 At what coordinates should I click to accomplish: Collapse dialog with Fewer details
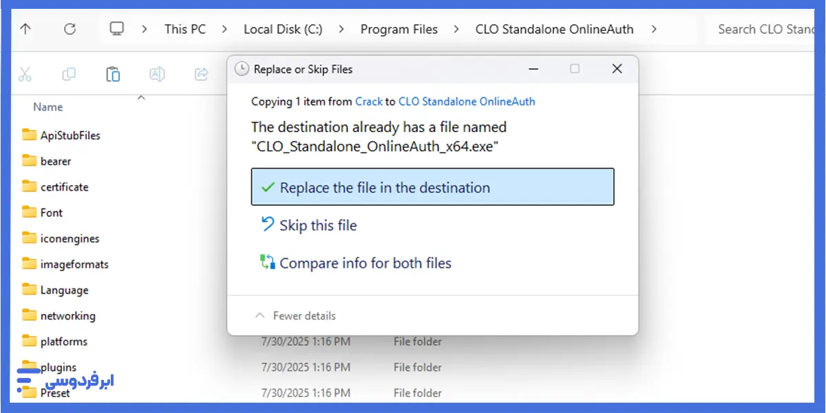pos(295,315)
